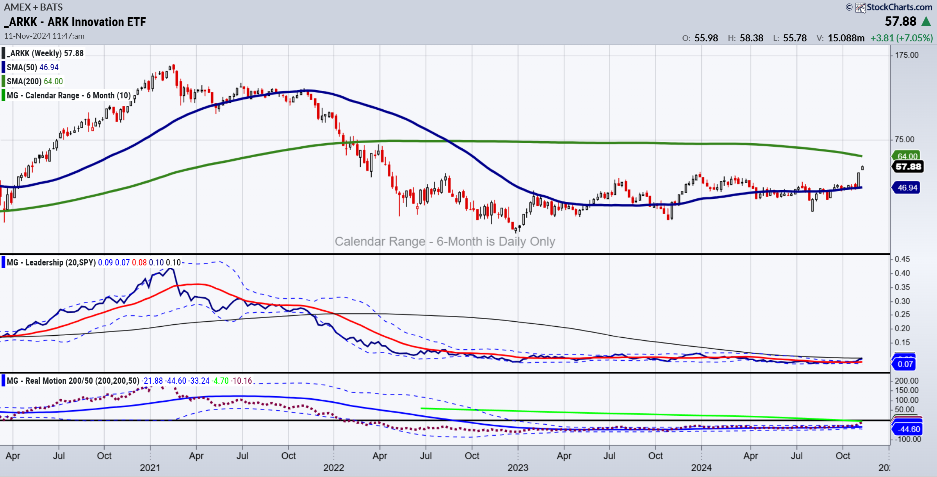937x477 pixels.
Task: Click the black 57.88 price tag on axis
Action: [x=908, y=167]
